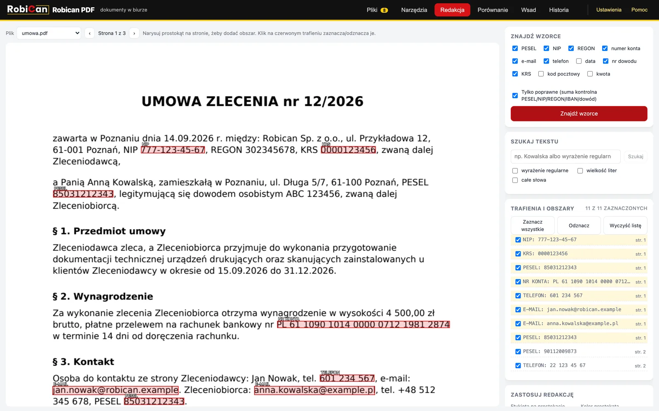Uncheck the PESEL: 90112009873 hit
The image size is (659, 411).
(518, 352)
